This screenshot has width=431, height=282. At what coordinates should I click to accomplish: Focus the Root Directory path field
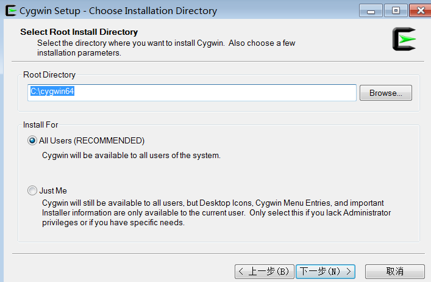coord(192,93)
